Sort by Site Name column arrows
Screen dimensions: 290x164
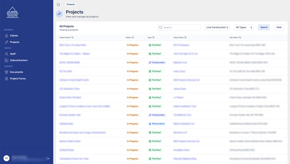point(240,38)
